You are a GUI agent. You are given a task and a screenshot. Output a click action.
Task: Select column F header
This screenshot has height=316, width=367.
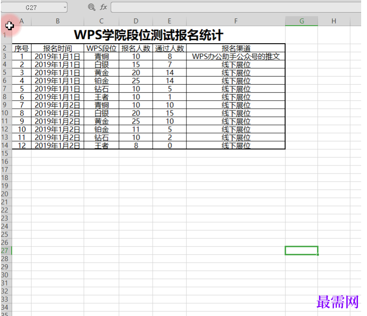236,21
